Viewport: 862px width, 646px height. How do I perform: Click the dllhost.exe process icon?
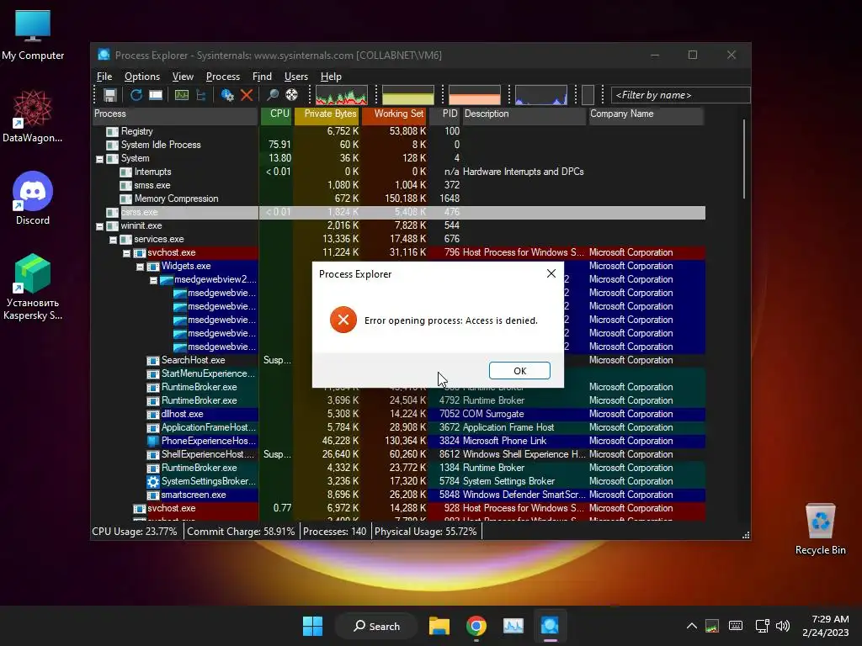(153, 414)
